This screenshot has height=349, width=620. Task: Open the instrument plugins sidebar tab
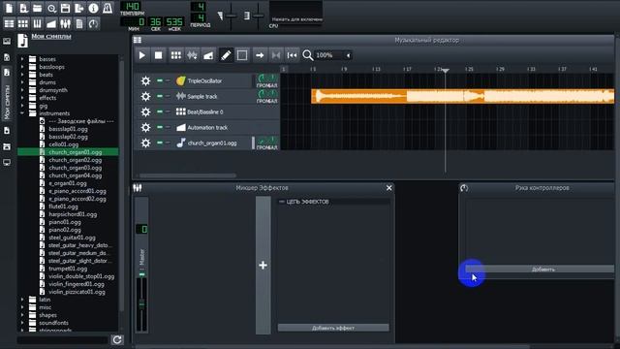7,41
